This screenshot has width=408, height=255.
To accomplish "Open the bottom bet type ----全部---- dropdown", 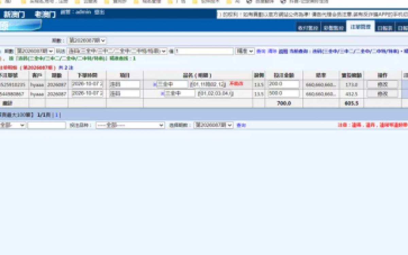I will (x=130, y=125).
